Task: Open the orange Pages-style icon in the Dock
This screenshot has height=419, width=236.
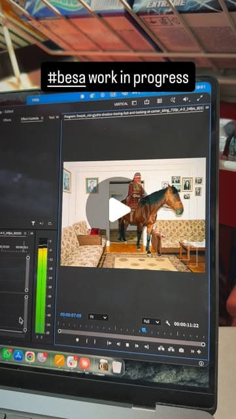Action: (59, 360)
